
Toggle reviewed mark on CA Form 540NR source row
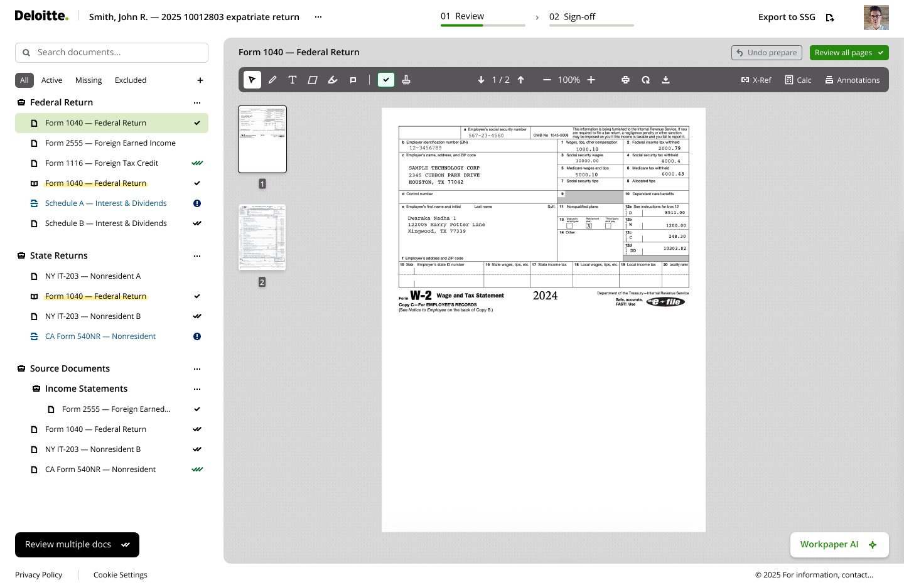(197, 470)
